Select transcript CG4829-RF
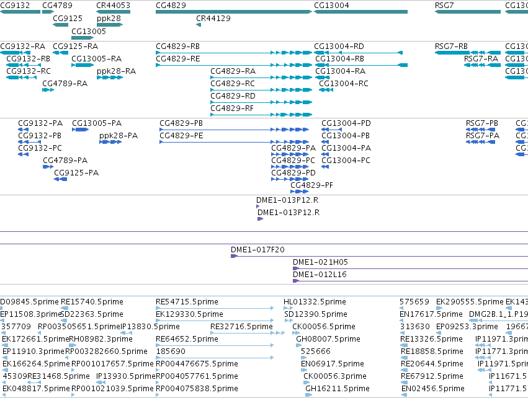The height and width of the screenshot is (398, 528). pos(232,108)
